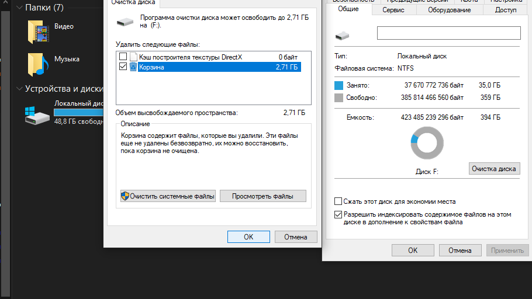Viewport: 532px width, 299px height.
Task: Select the Очистка диска tab
Action: (x=133, y=3)
